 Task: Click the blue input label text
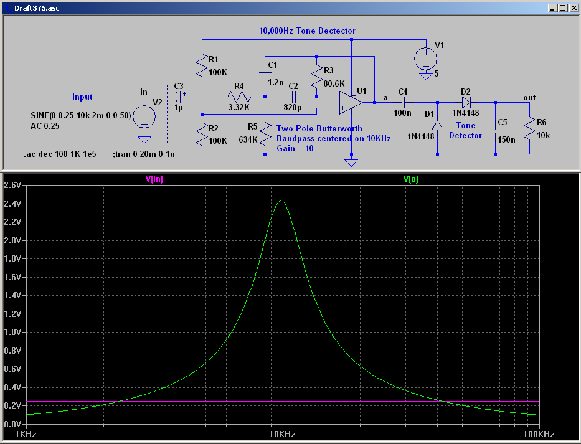point(82,97)
